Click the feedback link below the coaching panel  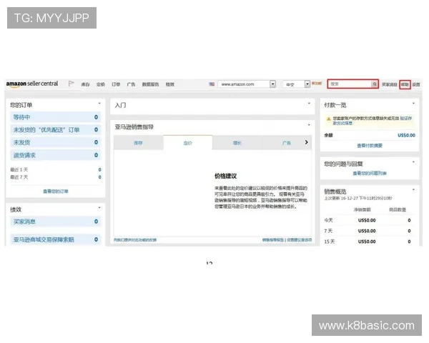(x=135, y=240)
